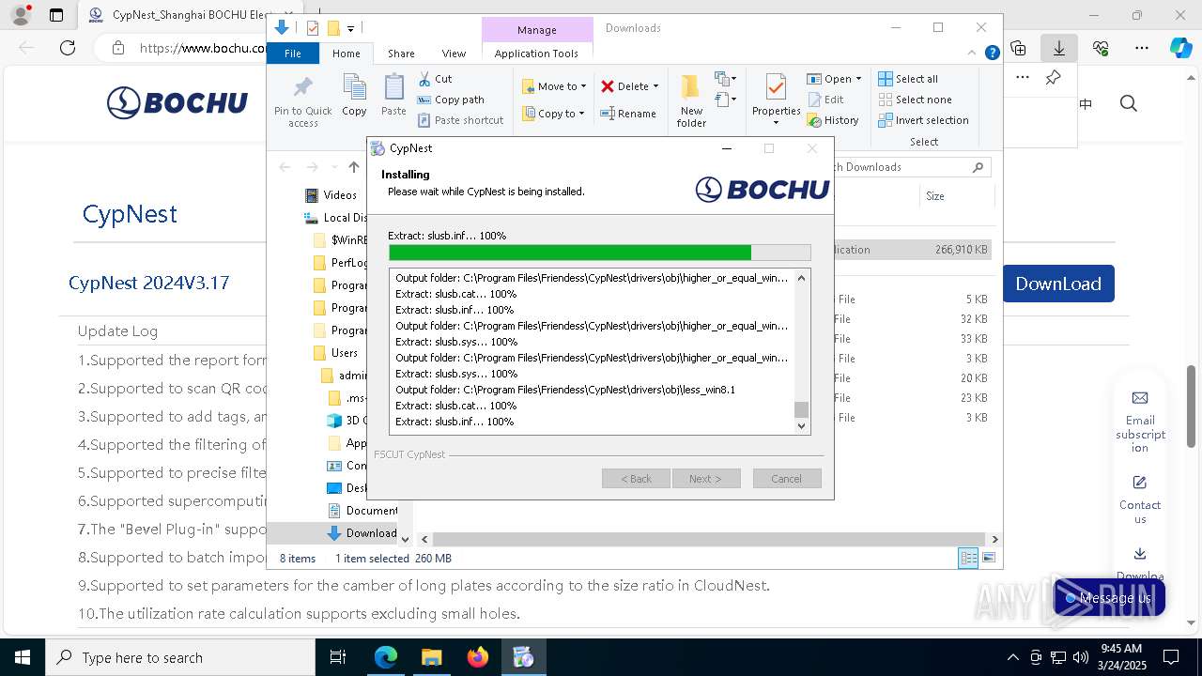Image resolution: width=1202 pixels, height=676 pixels.
Task: Launch Firefox from the taskbar
Action: tap(477, 657)
